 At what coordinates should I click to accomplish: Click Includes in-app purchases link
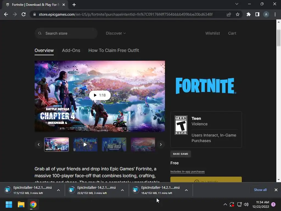tap(187, 171)
